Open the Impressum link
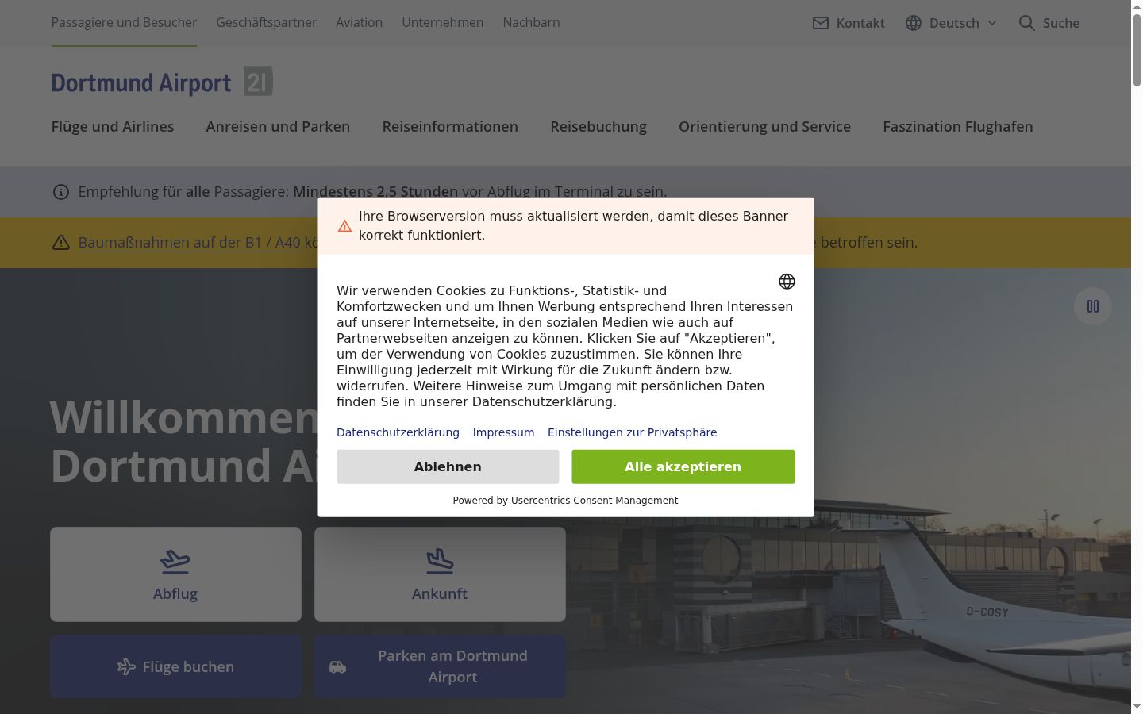The height and width of the screenshot is (714, 1143). coord(503,432)
